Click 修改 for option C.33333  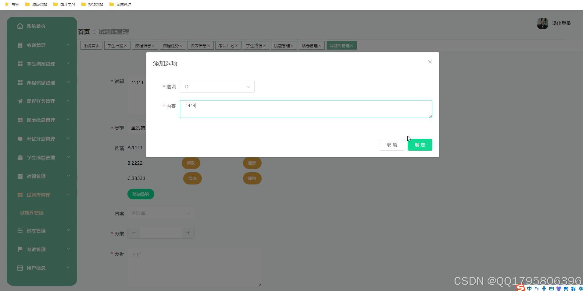coord(192,178)
